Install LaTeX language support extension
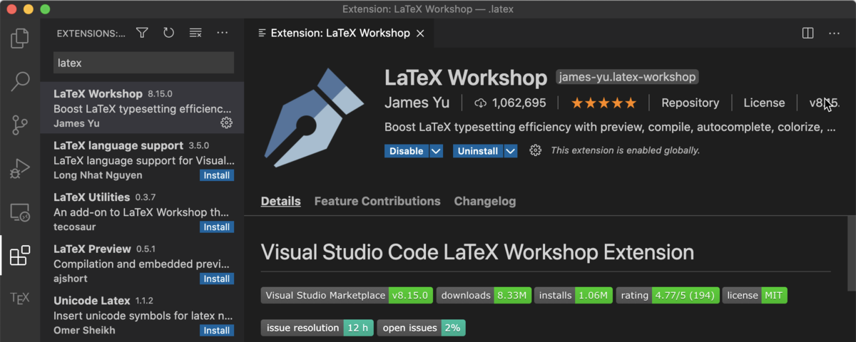 (217, 175)
